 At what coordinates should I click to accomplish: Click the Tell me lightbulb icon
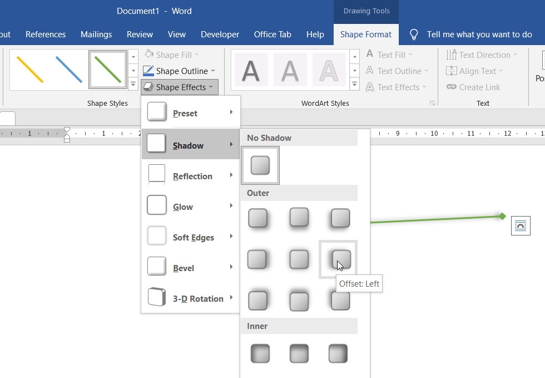[414, 35]
